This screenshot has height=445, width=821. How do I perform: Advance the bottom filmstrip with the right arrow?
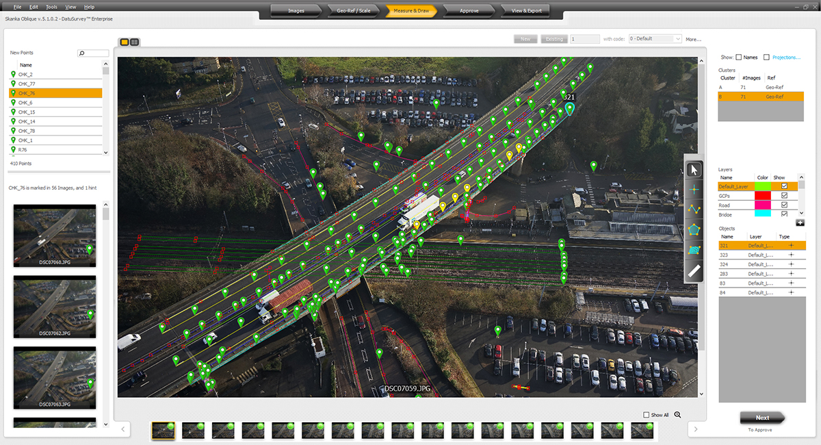[x=696, y=429]
